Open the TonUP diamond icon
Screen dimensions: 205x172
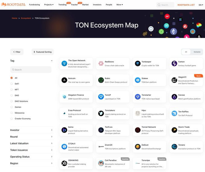101,97
